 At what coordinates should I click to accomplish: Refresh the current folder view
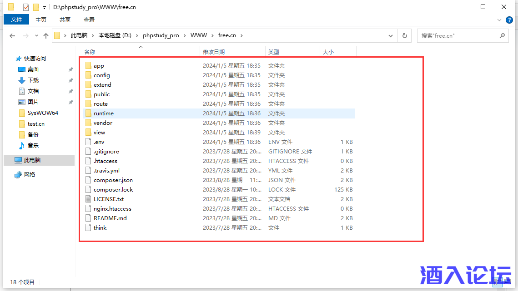click(404, 35)
